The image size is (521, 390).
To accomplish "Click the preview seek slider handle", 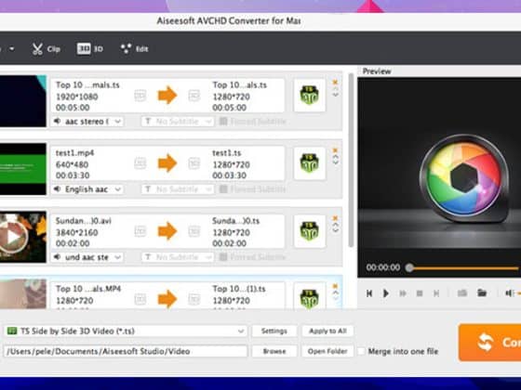I will pyautogui.click(x=409, y=268).
